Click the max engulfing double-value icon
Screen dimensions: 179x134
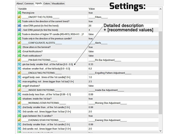(x=19, y=82)
